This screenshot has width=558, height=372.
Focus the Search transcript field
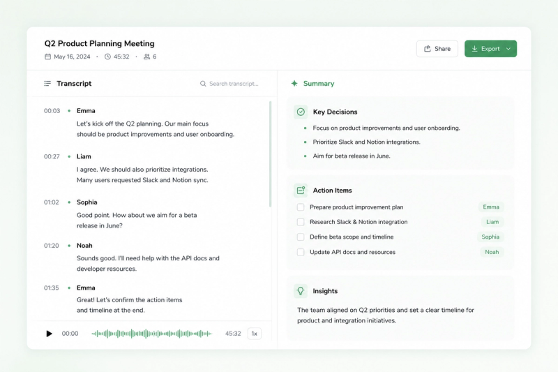229,84
